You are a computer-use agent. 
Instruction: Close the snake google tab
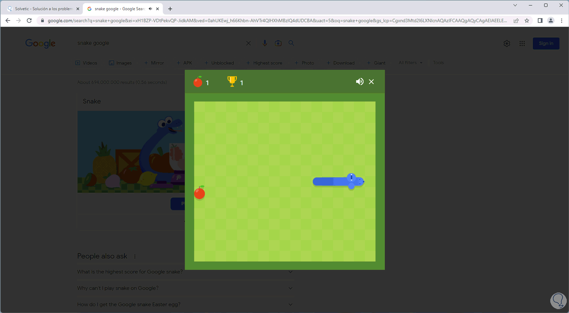(x=157, y=9)
